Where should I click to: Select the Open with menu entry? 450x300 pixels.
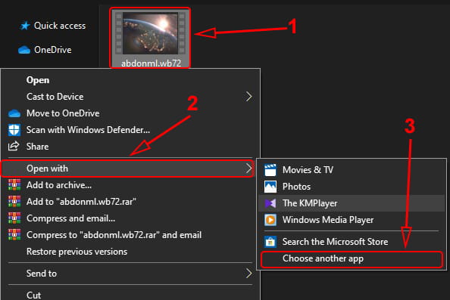tap(128, 169)
